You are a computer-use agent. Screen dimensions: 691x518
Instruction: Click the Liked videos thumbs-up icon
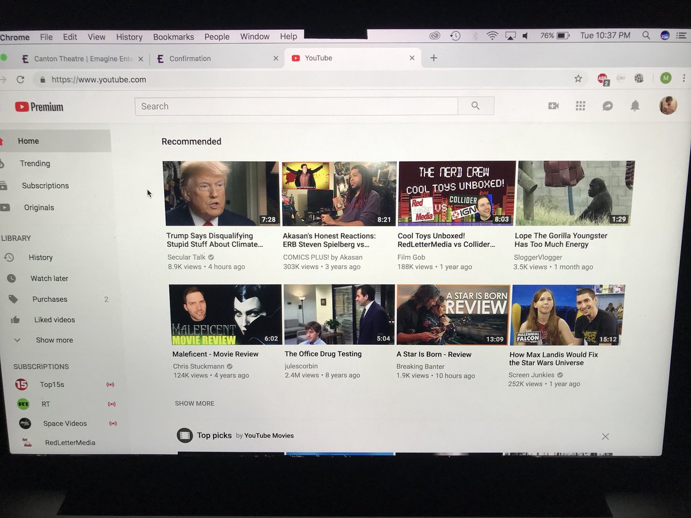[x=16, y=319]
